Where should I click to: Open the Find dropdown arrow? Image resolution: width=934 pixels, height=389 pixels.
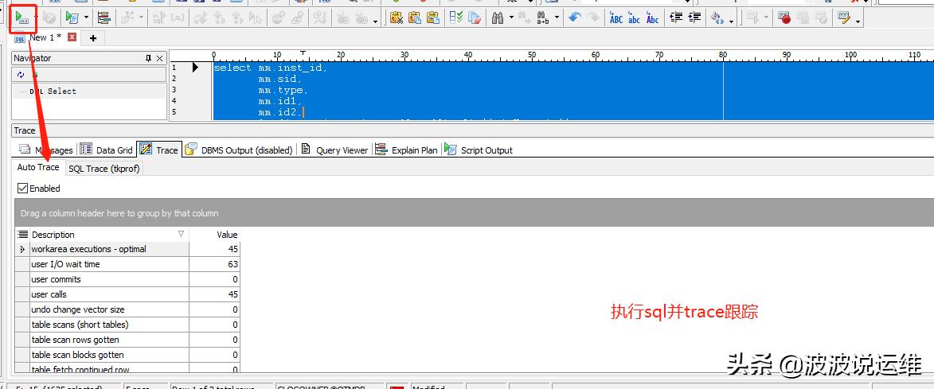pyautogui.click(x=512, y=18)
